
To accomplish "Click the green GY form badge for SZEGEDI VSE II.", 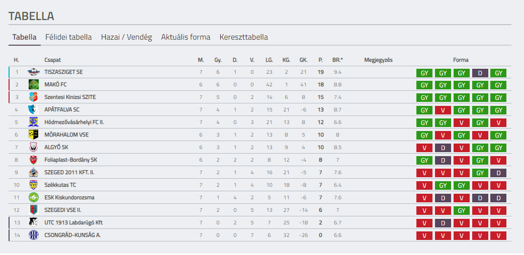I will click(462, 211).
